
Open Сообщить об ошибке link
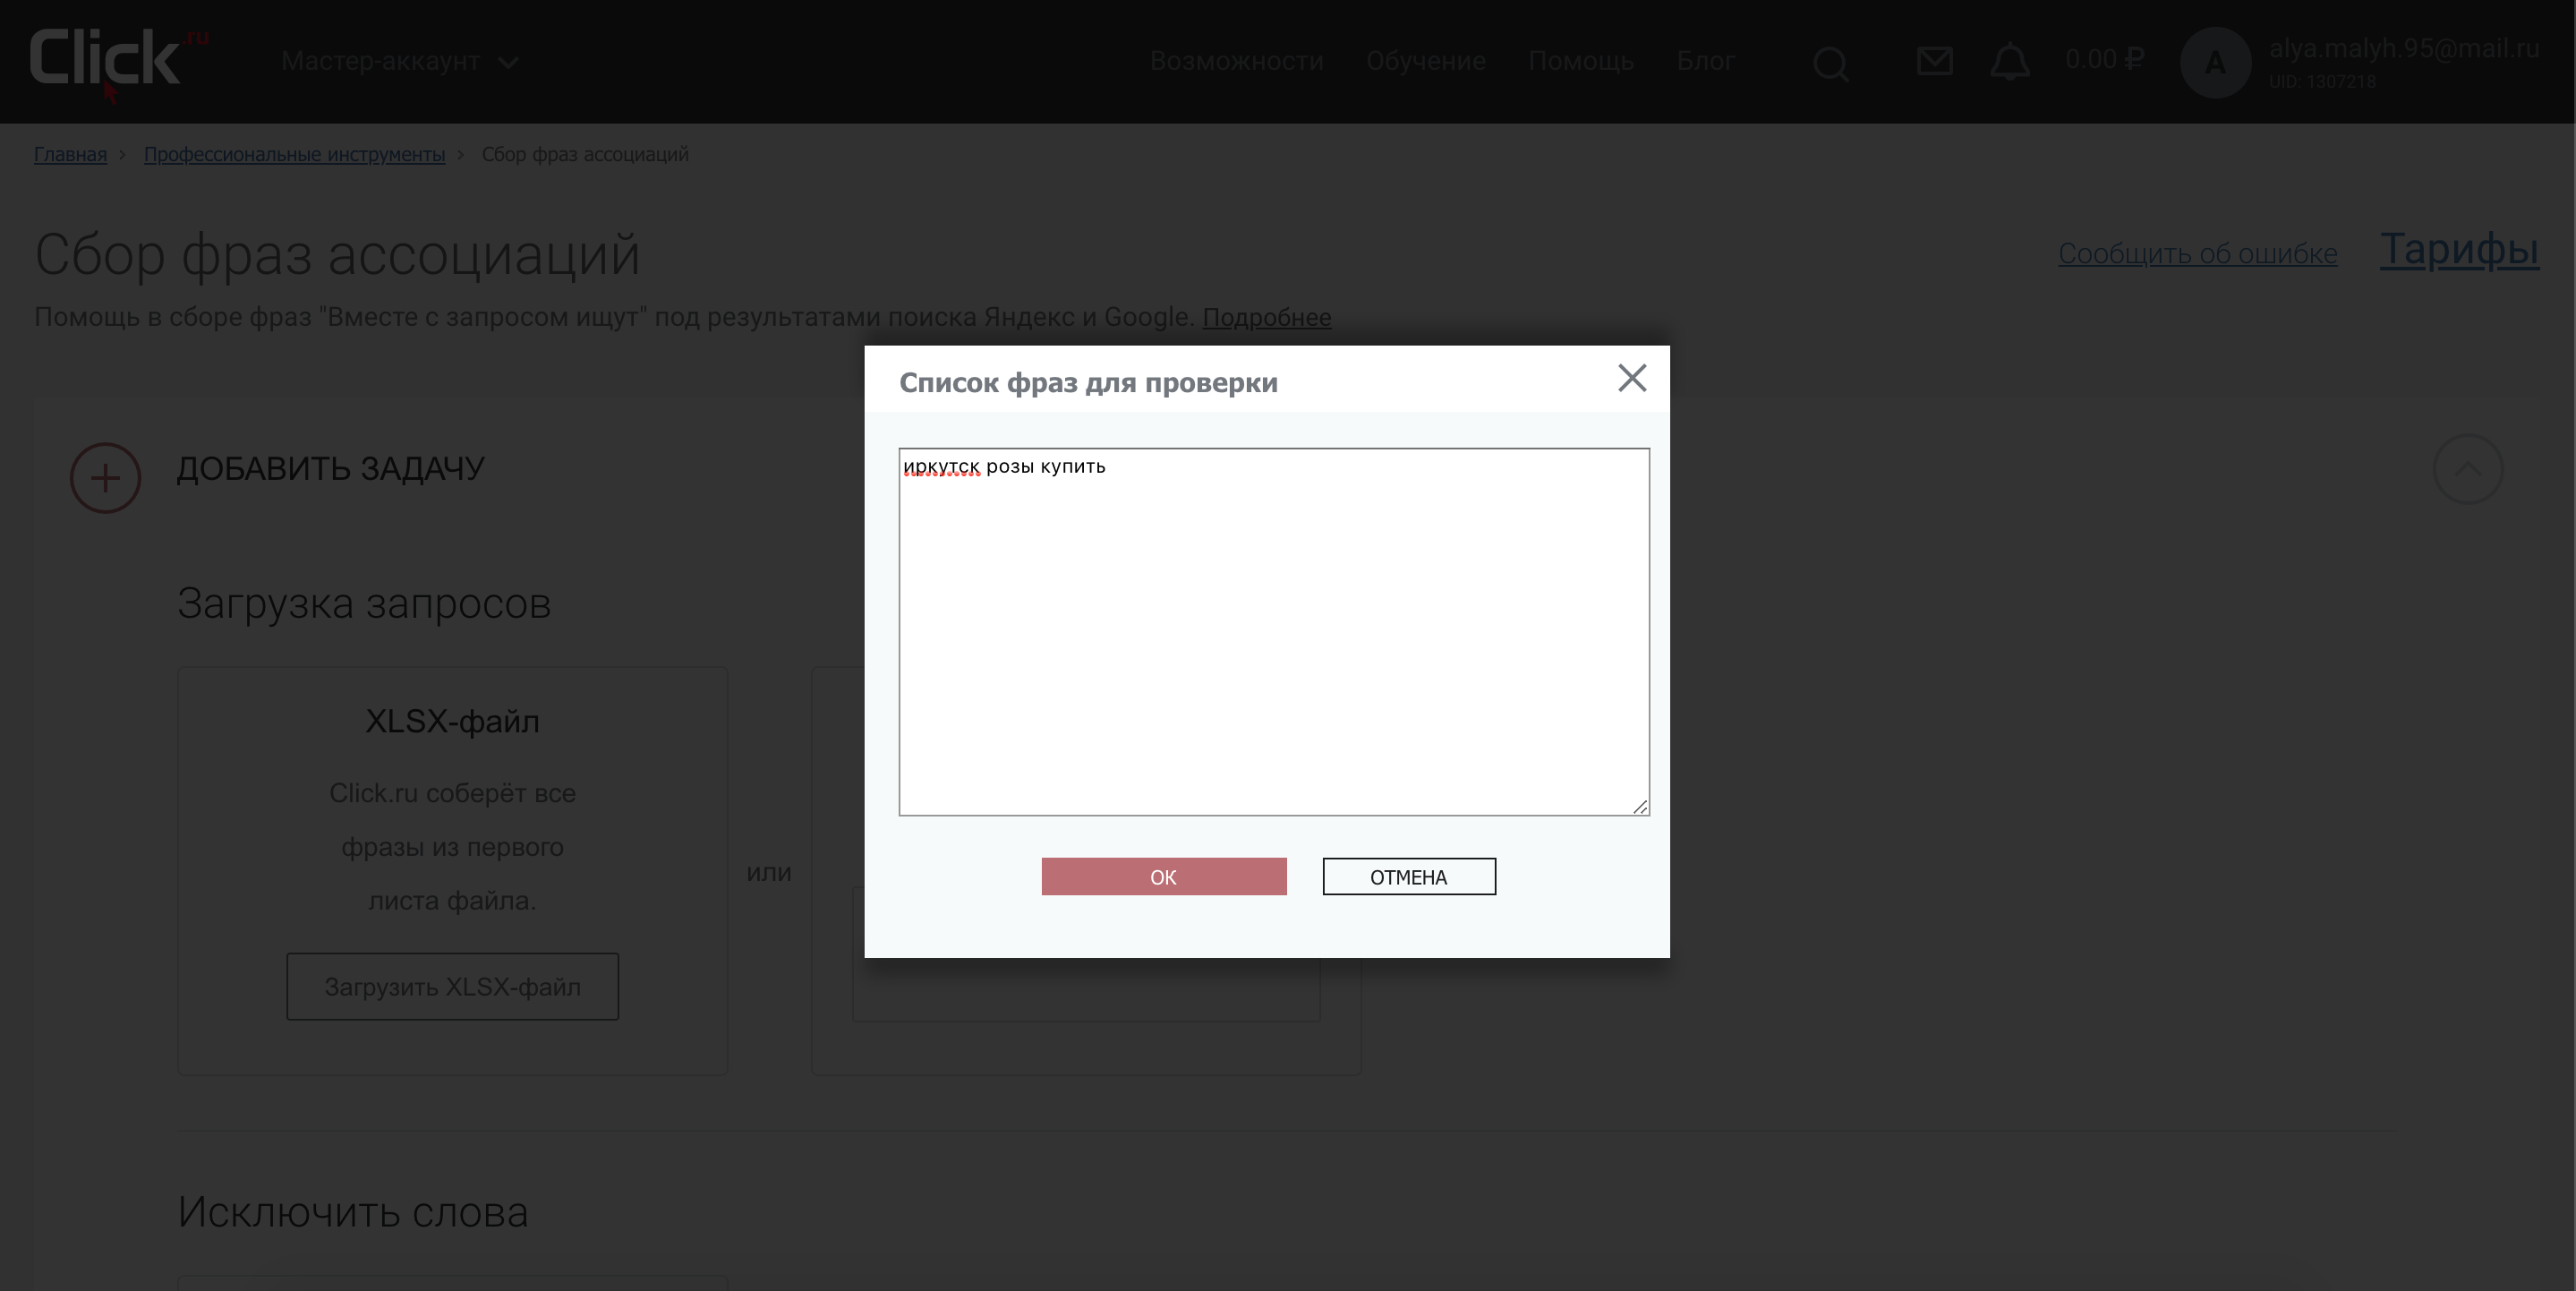tap(2197, 253)
